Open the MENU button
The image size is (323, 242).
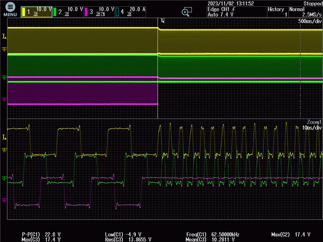point(10,10)
